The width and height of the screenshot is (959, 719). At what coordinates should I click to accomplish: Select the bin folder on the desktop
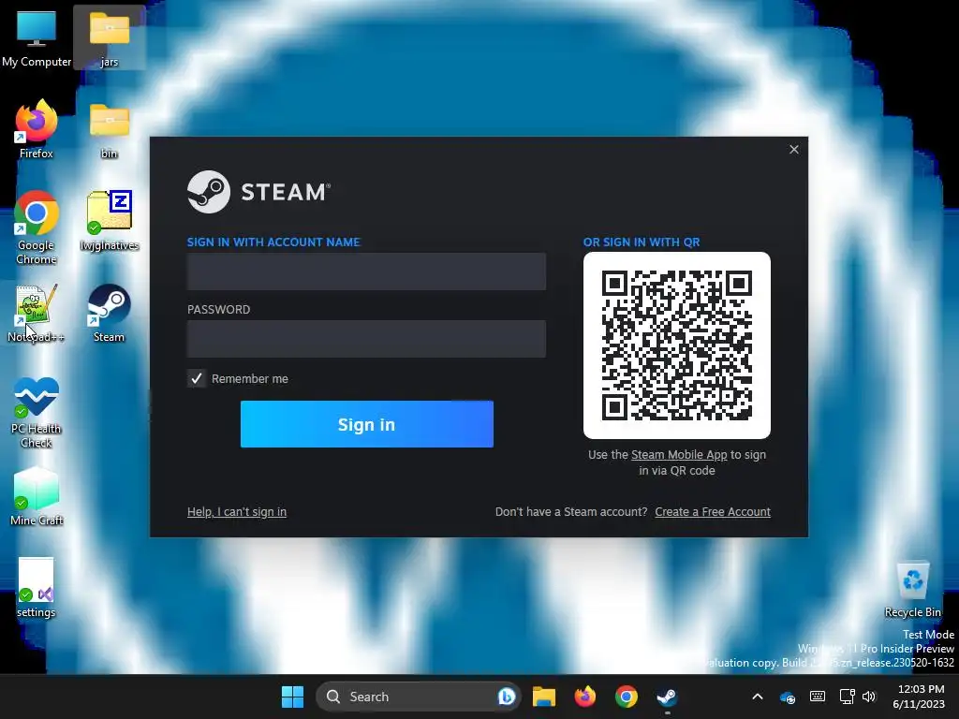click(x=109, y=129)
